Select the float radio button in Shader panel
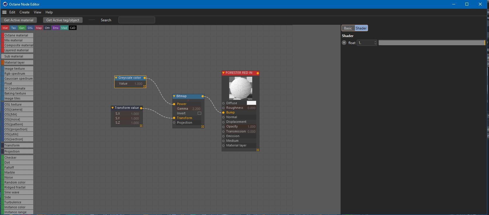 click(344, 43)
